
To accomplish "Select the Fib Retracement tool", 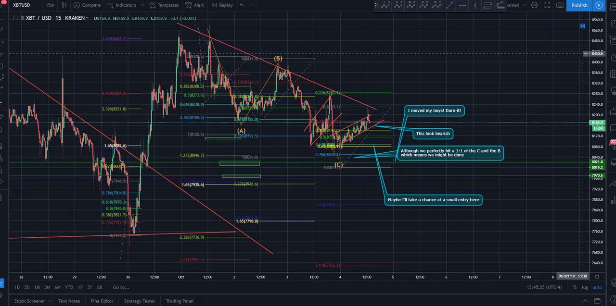I will [x=488, y=5].
